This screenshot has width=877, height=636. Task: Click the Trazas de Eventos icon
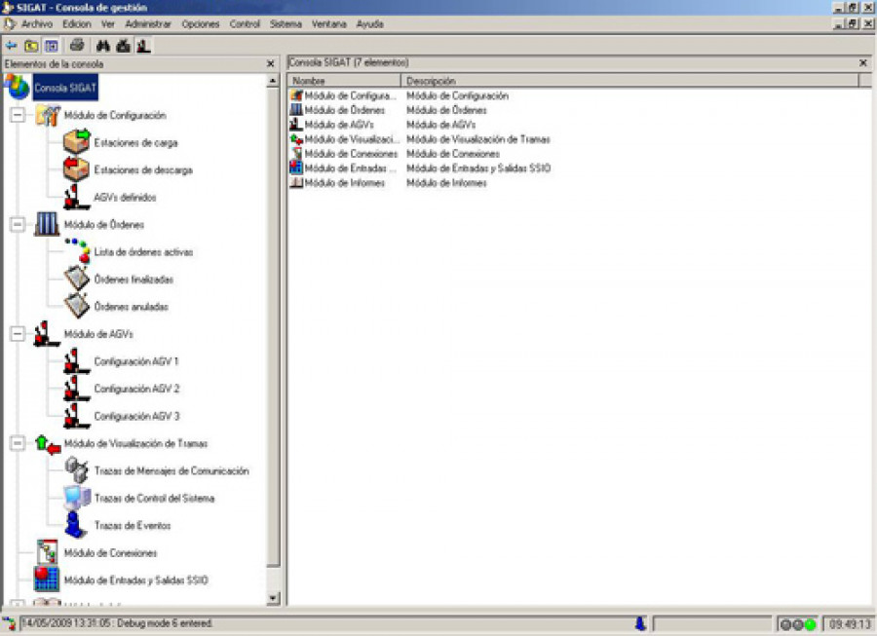point(75,525)
